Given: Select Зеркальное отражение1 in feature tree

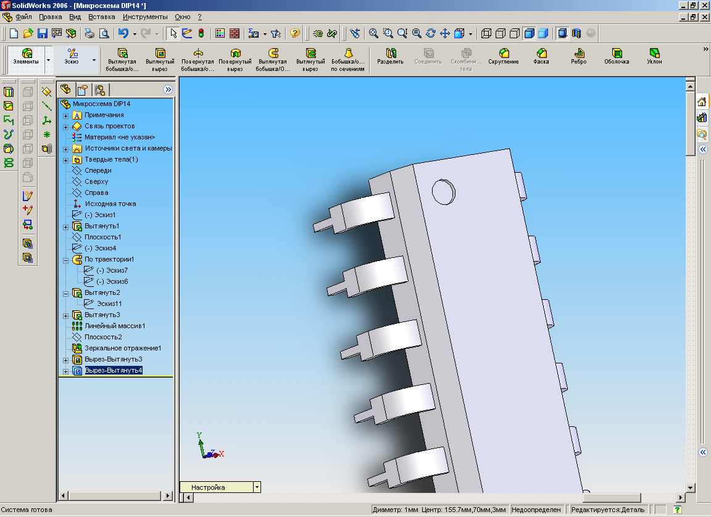Looking at the screenshot, I should [123, 348].
